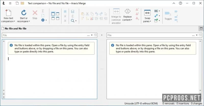Open the left File field dropdown arrow
Image resolution: width=204 pixels, height=106 pixels.
(92, 35)
